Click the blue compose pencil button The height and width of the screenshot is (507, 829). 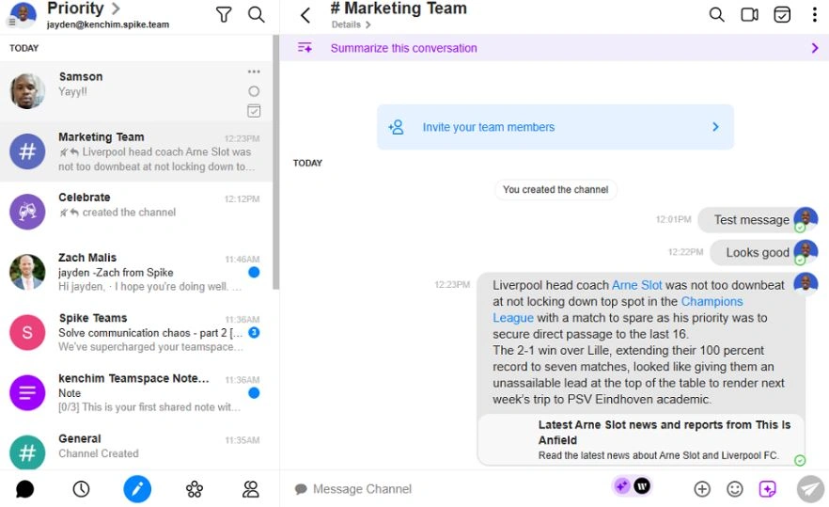tap(137, 488)
